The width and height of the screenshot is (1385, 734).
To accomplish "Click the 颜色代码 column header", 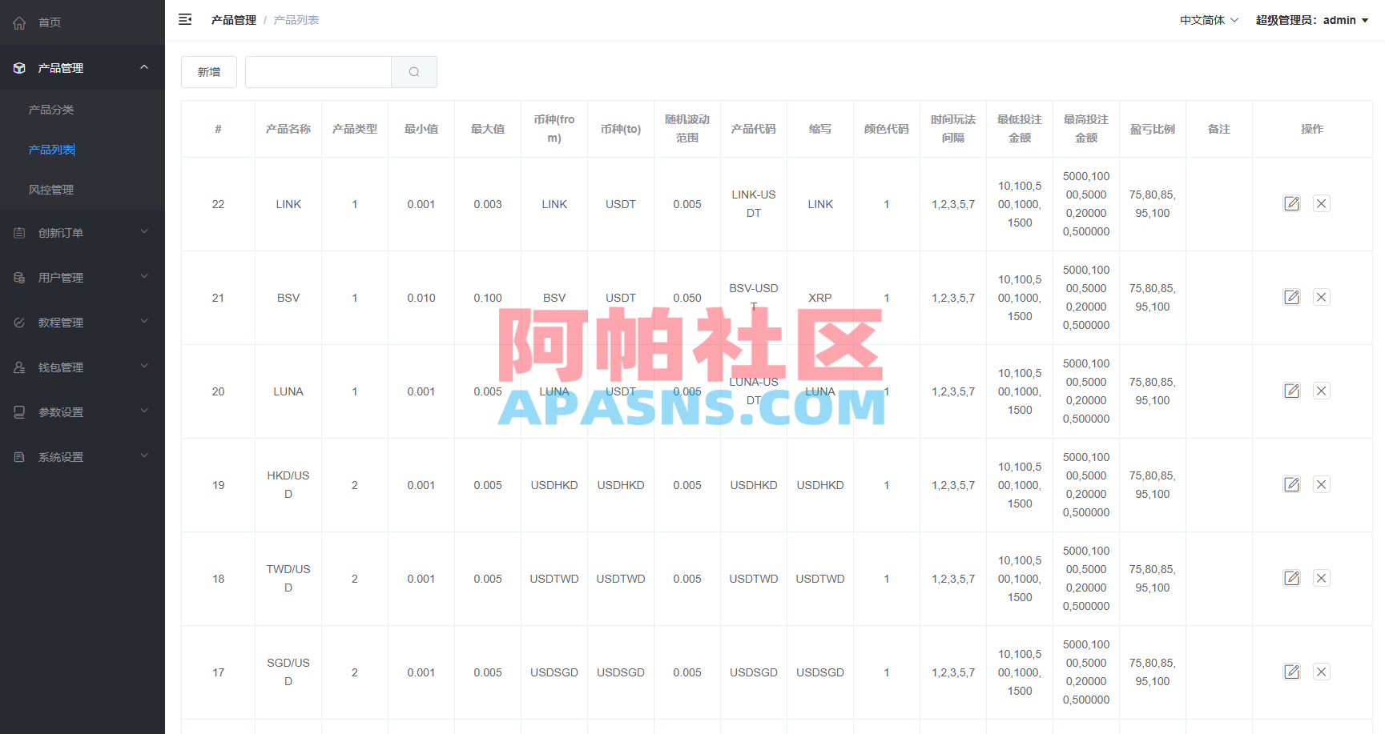I will [887, 129].
